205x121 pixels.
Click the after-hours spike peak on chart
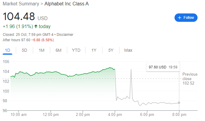click(x=131, y=69)
